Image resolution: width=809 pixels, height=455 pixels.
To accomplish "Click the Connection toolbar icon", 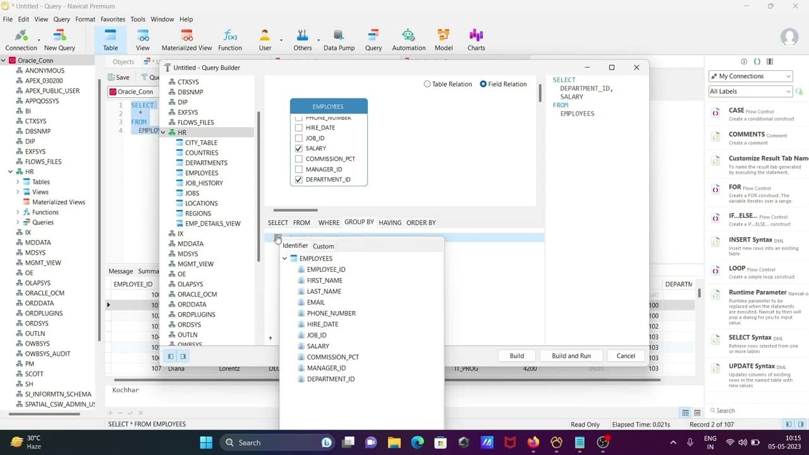I will click(21, 40).
